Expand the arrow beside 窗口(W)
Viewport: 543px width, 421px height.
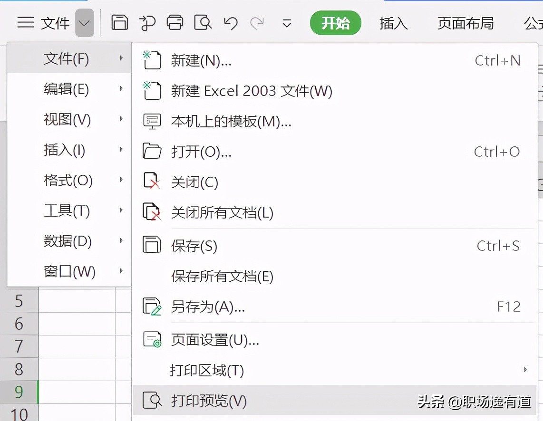(121, 271)
